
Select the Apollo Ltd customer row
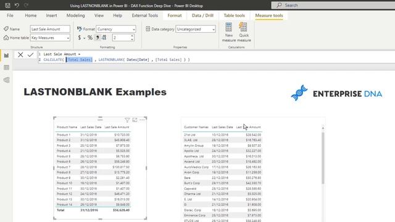[222, 151]
